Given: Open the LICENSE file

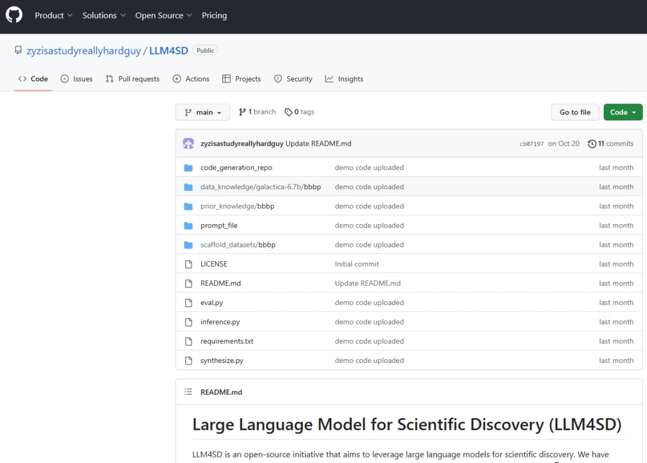Looking at the screenshot, I should (214, 264).
